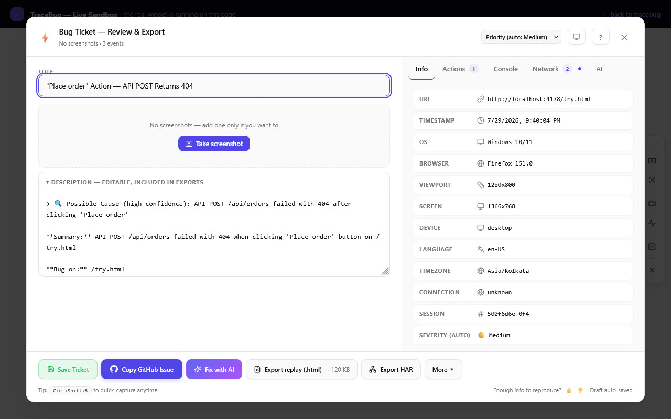Viewport: 671px width, 419px height.
Task: Click the TraceBug lightning bolt logo
Action: tap(45, 37)
